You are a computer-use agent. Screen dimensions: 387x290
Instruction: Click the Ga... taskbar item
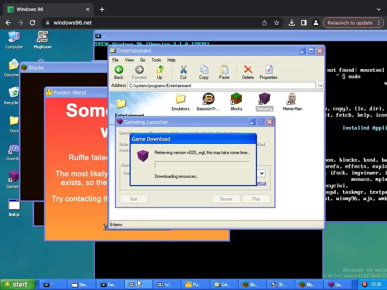point(338,284)
